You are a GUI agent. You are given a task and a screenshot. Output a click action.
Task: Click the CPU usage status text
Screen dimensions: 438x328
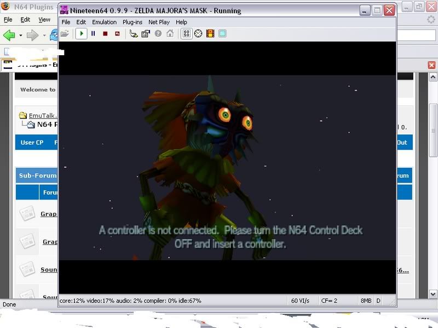coord(130,301)
